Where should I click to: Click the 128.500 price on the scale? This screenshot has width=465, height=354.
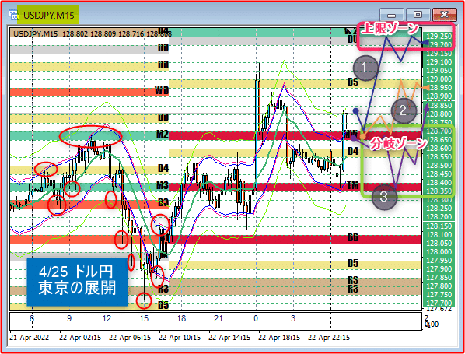[439, 165]
